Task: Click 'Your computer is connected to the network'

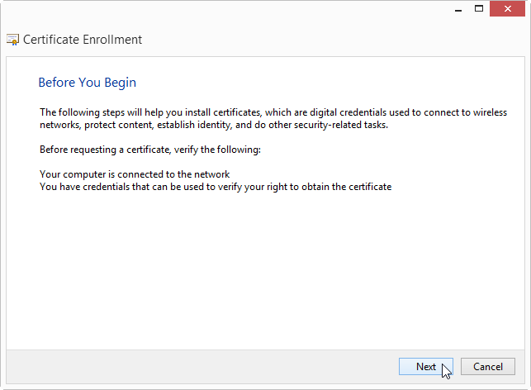Action: [x=135, y=174]
